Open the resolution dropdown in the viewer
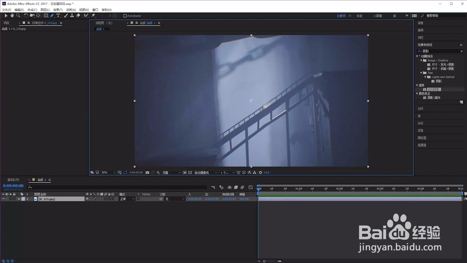The image size is (467, 263). coord(171,172)
